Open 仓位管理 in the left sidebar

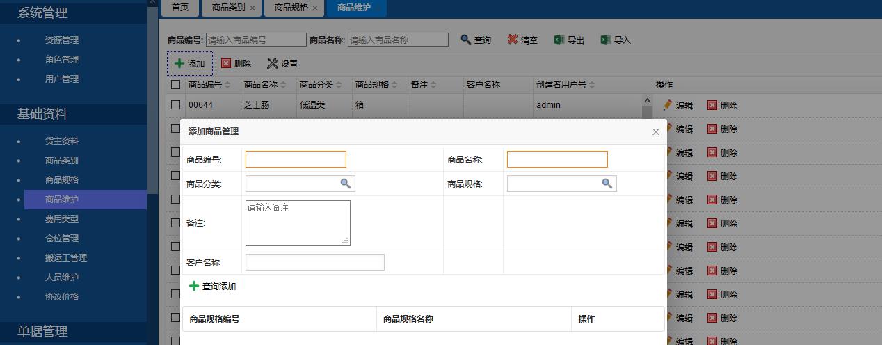(x=62, y=238)
